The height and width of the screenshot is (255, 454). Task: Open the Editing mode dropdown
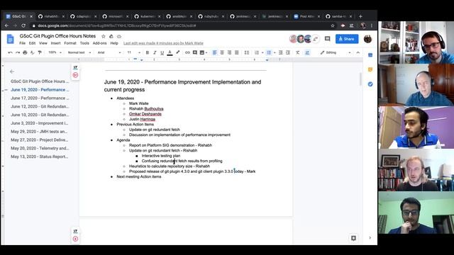pos(336,52)
